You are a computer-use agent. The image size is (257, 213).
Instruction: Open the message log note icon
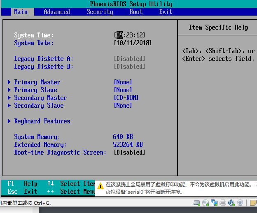[x=253, y=203]
